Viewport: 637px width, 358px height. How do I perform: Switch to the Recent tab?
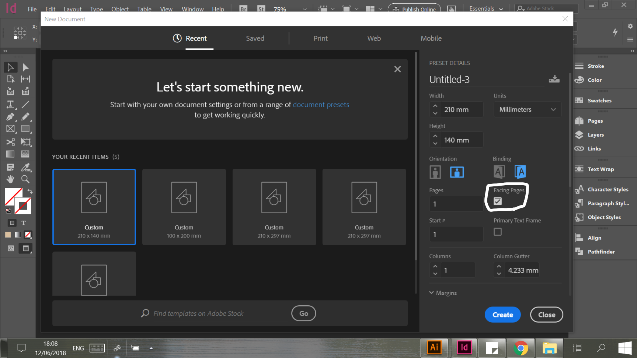coord(190,38)
